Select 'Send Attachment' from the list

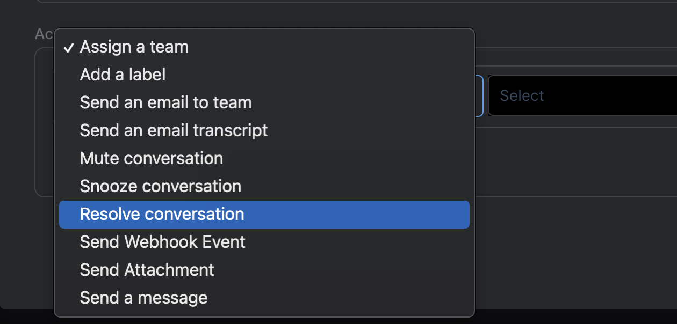pos(147,270)
